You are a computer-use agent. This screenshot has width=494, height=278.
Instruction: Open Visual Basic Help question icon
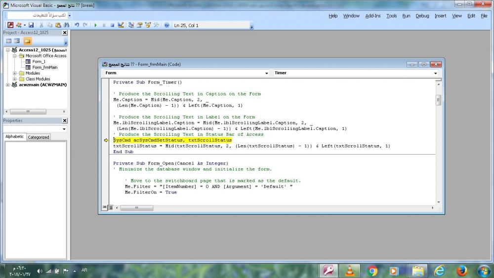(x=166, y=25)
